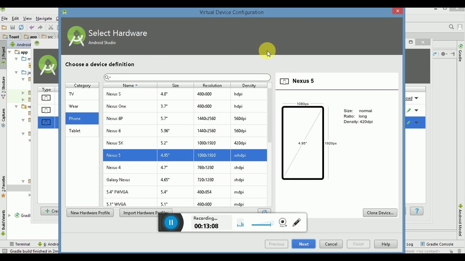Click the Help button
Image resolution: width=465 pixels, height=261 pixels.
coord(386,244)
